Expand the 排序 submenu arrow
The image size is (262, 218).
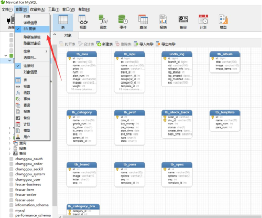[x=46, y=51]
